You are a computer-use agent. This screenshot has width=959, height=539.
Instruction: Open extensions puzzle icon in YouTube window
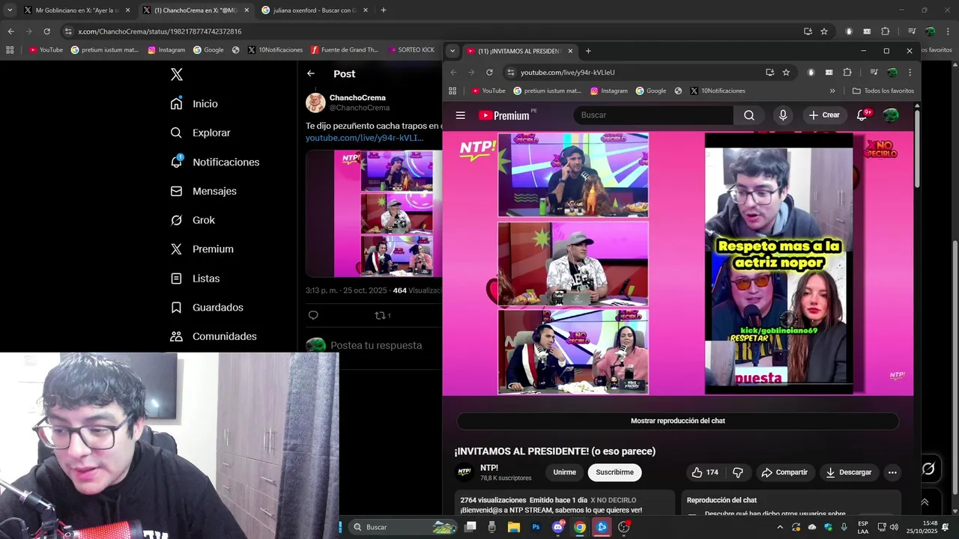(847, 73)
